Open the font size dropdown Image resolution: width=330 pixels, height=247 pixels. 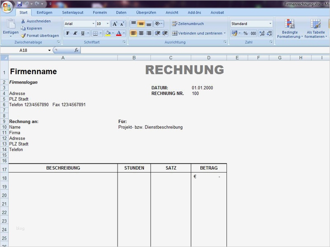click(107, 23)
